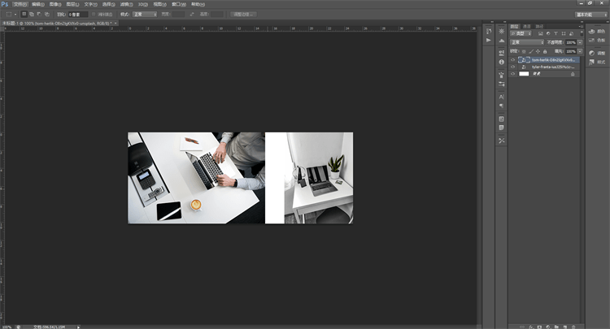Open the Actions panel play icon
Viewport: 610px width, 329px height.
489,40
